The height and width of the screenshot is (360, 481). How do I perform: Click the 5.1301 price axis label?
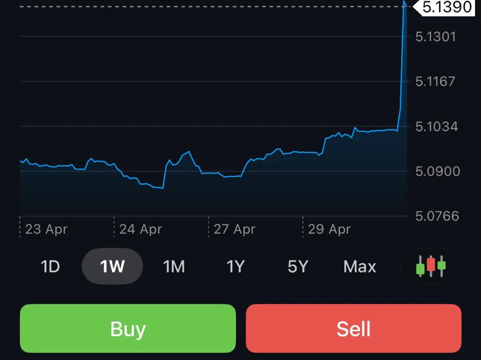tap(436, 37)
